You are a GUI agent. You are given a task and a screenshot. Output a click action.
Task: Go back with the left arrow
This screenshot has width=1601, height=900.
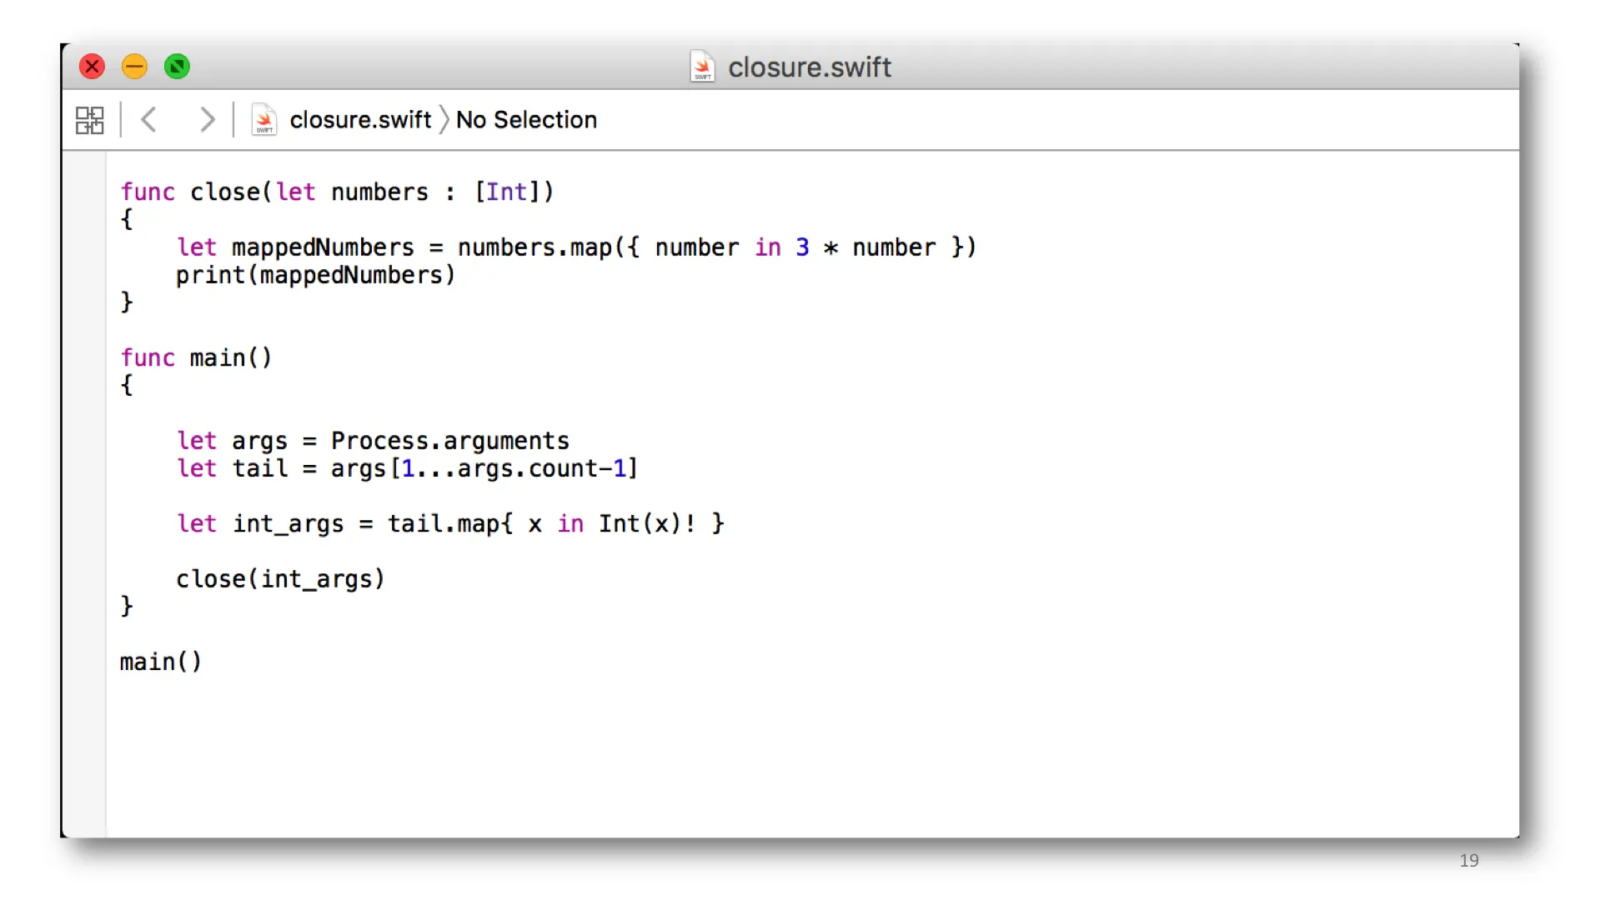(149, 120)
